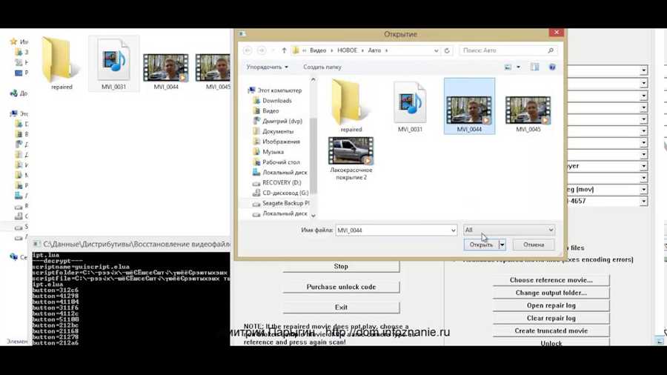Open Seagate Backup Pl drive in tree

[285, 203]
